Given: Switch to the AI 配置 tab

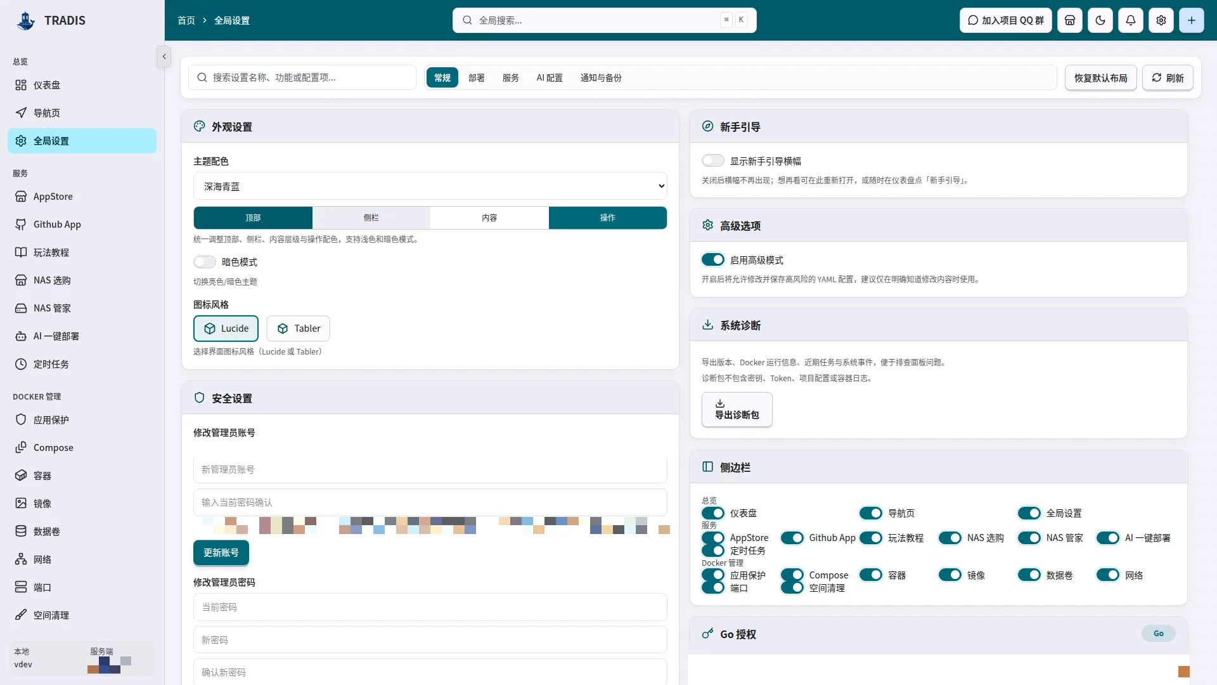Looking at the screenshot, I should (550, 77).
